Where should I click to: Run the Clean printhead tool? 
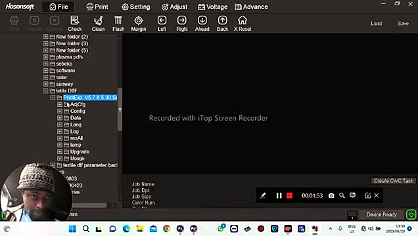98,24
